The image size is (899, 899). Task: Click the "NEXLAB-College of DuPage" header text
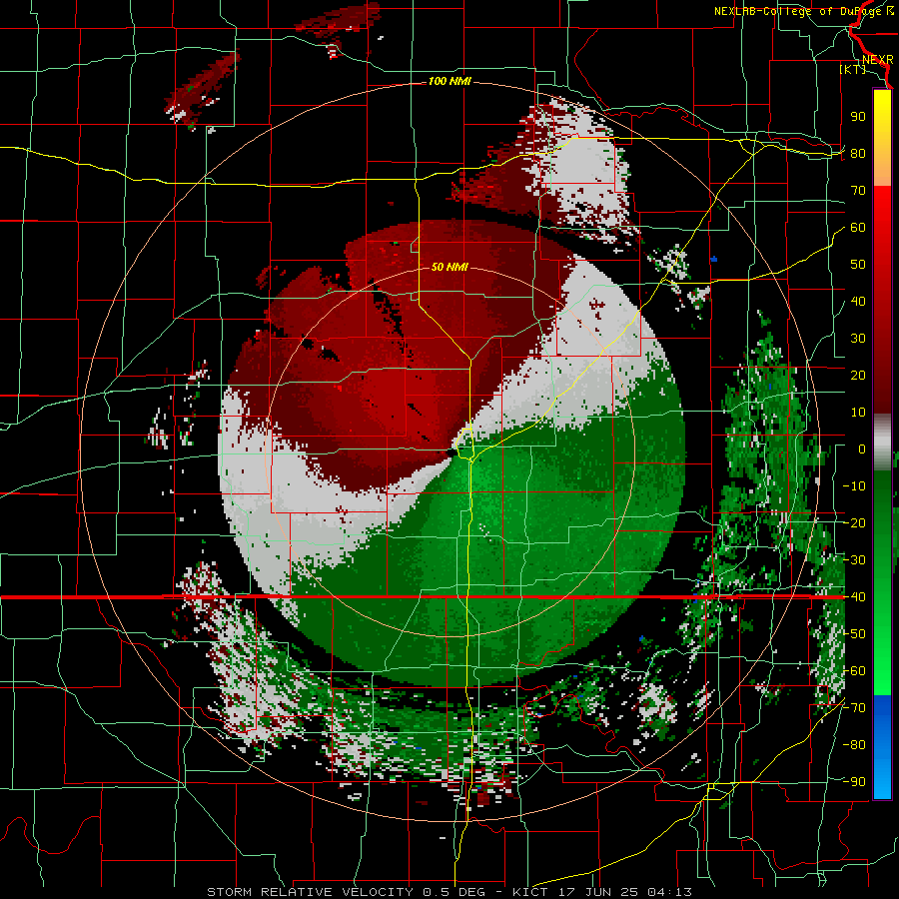797,11
